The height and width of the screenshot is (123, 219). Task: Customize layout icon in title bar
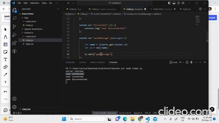coord(183,3)
